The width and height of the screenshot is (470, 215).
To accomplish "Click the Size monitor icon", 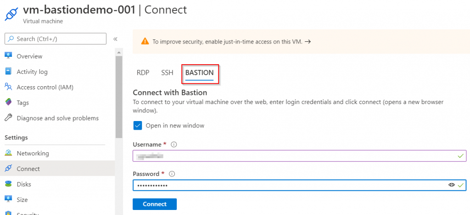I will point(8,199).
